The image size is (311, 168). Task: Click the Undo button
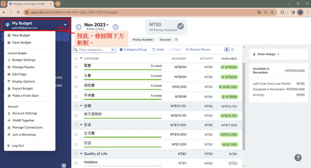coord(158,50)
